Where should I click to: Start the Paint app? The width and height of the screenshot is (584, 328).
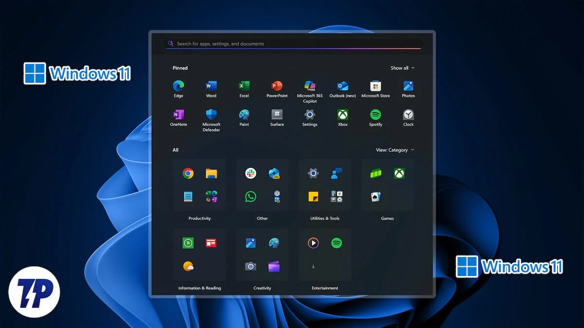244,115
